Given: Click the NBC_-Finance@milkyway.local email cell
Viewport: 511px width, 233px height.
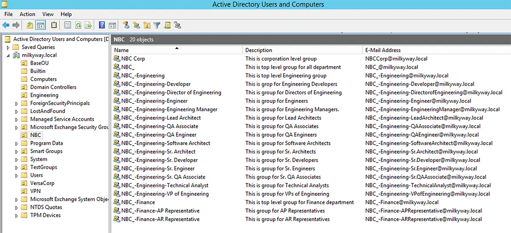Looking at the screenshot, I should [x=402, y=202].
